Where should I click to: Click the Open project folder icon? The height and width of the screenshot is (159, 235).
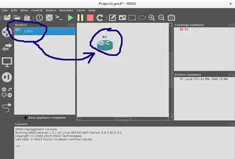pyautogui.click(x=17, y=18)
